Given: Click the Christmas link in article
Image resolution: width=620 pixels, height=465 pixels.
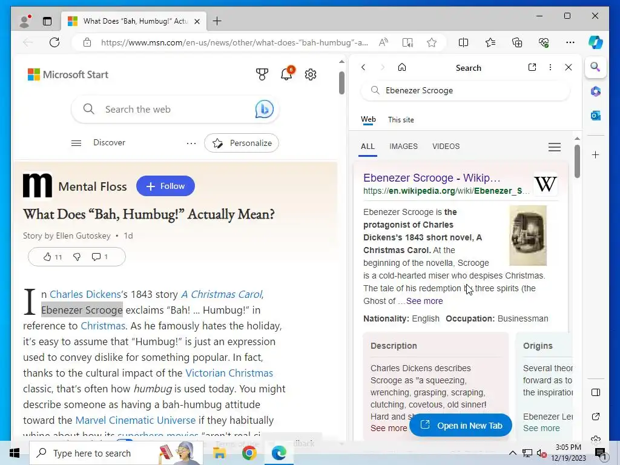Looking at the screenshot, I should (x=103, y=326).
